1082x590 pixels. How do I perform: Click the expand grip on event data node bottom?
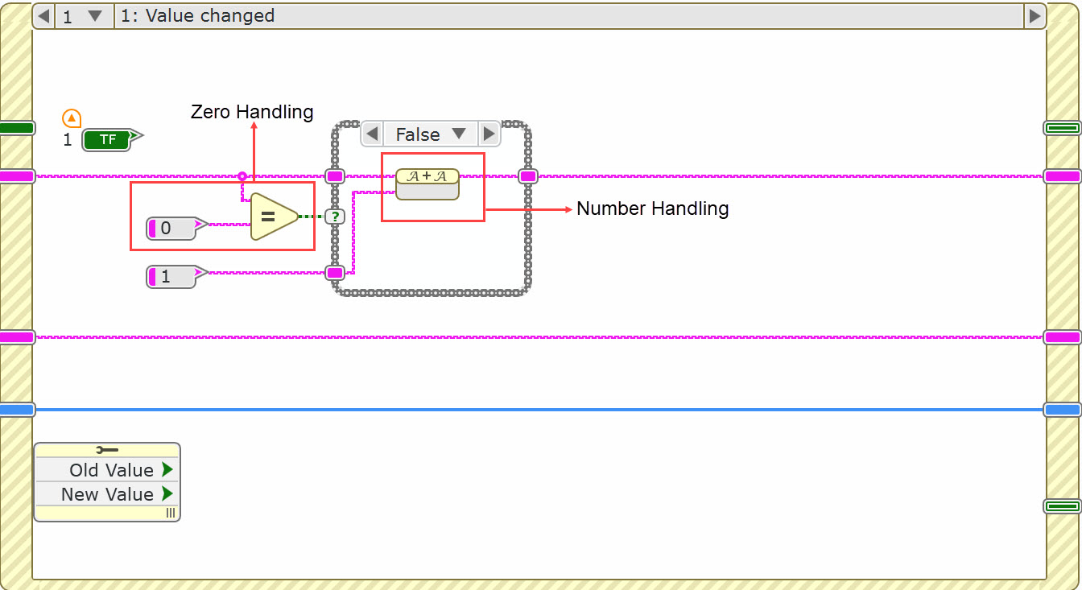click(170, 513)
